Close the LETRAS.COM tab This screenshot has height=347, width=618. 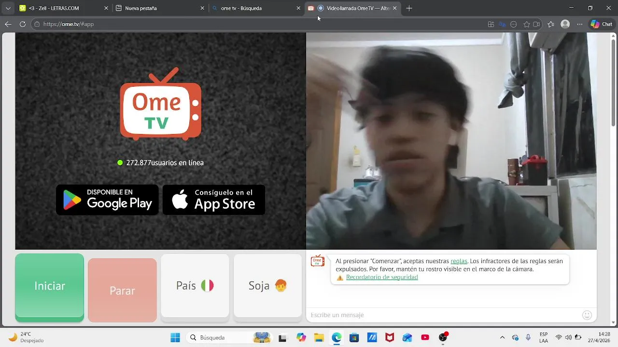(x=106, y=8)
